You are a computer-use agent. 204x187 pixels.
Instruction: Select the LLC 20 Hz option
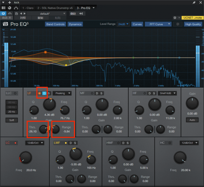[x=12, y=112]
